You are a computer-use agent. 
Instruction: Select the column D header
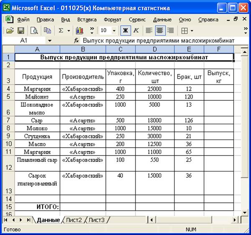pos(154,49)
